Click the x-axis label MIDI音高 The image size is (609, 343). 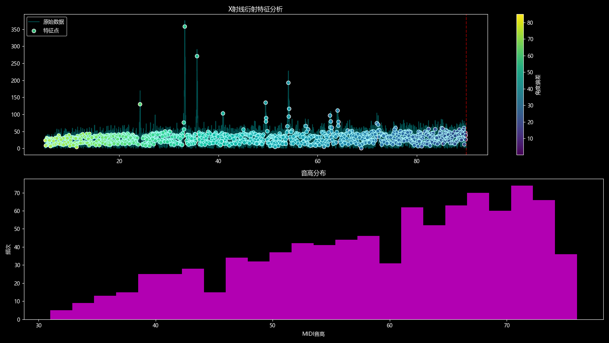tap(313, 334)
